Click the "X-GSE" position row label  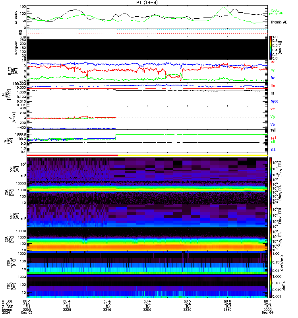point(7,301)
